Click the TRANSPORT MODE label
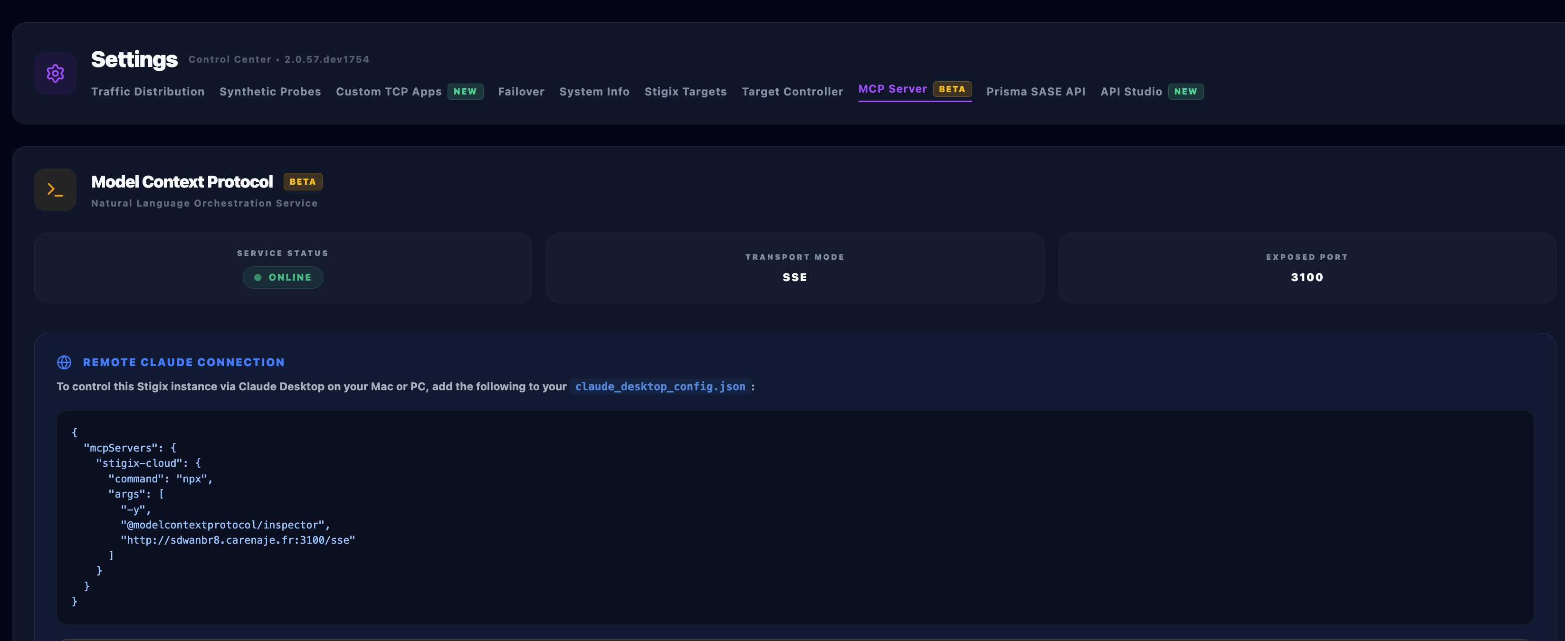 pos(795,257)
